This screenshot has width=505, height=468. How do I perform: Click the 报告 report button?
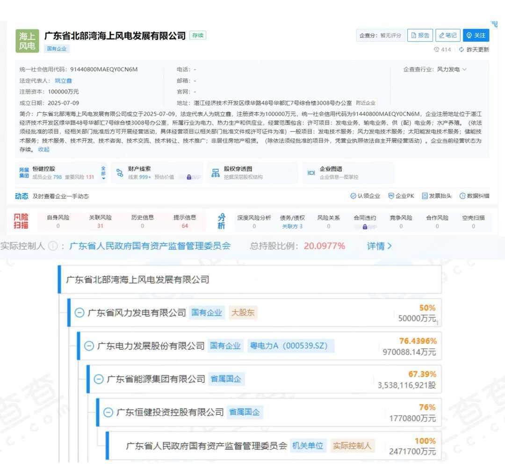[x=419, y=36]
